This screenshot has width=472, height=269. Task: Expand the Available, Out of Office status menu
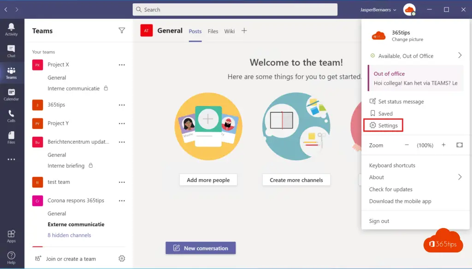tap(416, 56)
